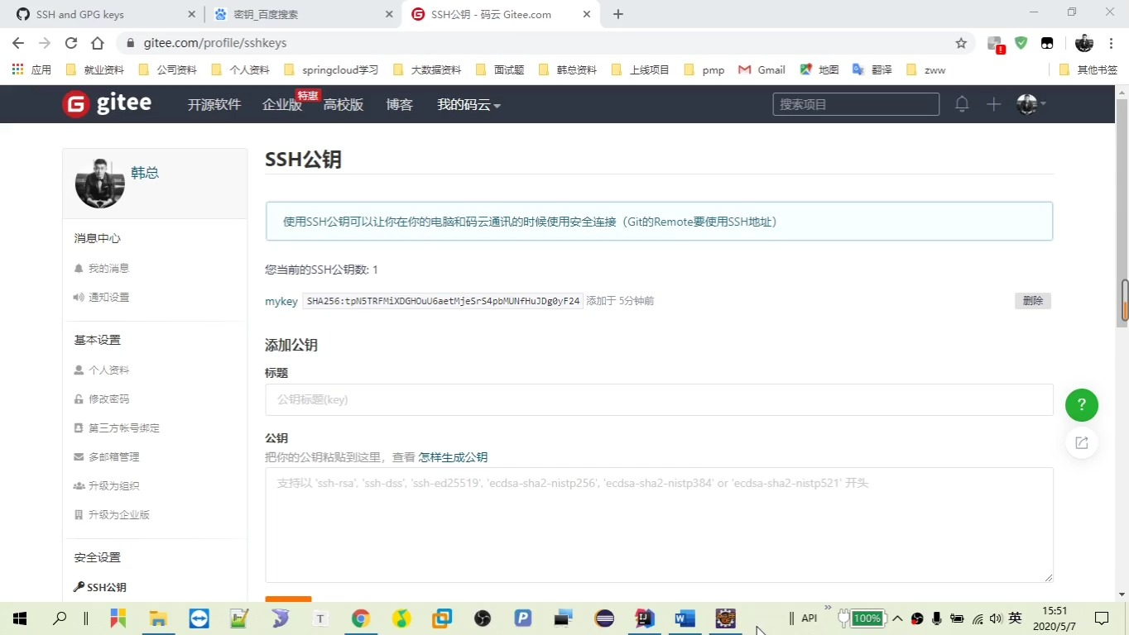
Task: Open Windows search in taskbar
Action: pyautogui.click(x=60, y=618)
